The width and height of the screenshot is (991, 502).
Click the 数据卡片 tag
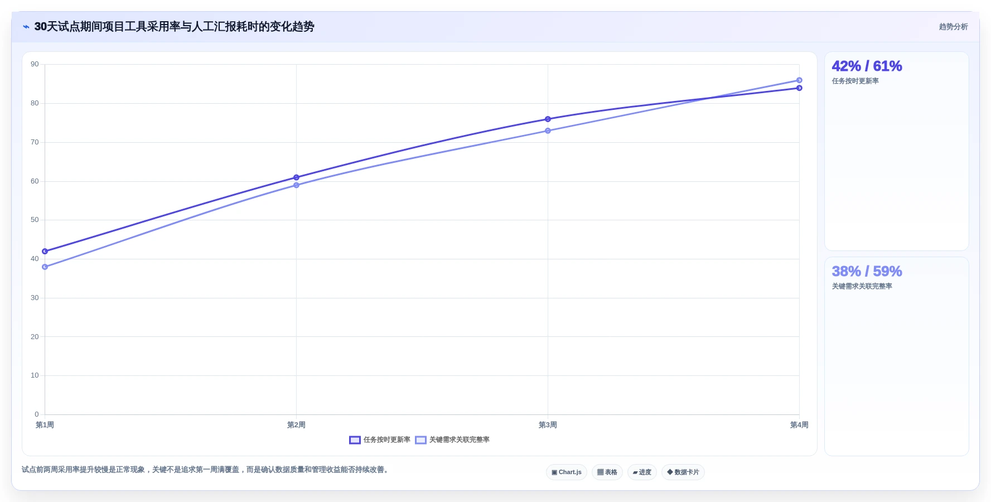click(683, 472)
